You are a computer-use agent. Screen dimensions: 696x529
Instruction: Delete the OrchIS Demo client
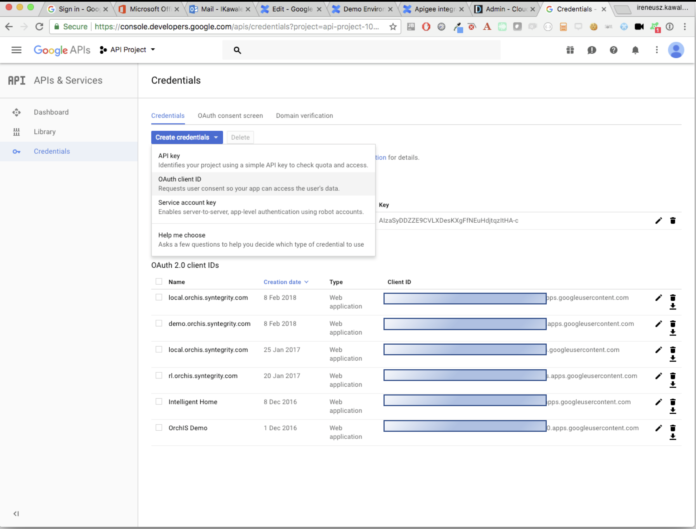coord(673,428)
